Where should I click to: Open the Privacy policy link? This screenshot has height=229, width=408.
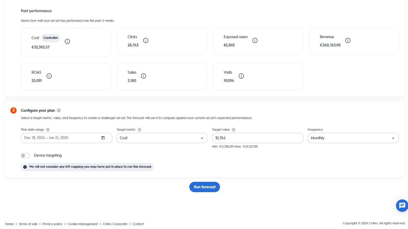tap(52, 224)
